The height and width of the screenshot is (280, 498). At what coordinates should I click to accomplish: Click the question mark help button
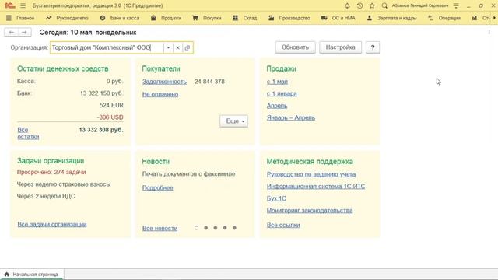pyautogui.click(x=373, y=47)
